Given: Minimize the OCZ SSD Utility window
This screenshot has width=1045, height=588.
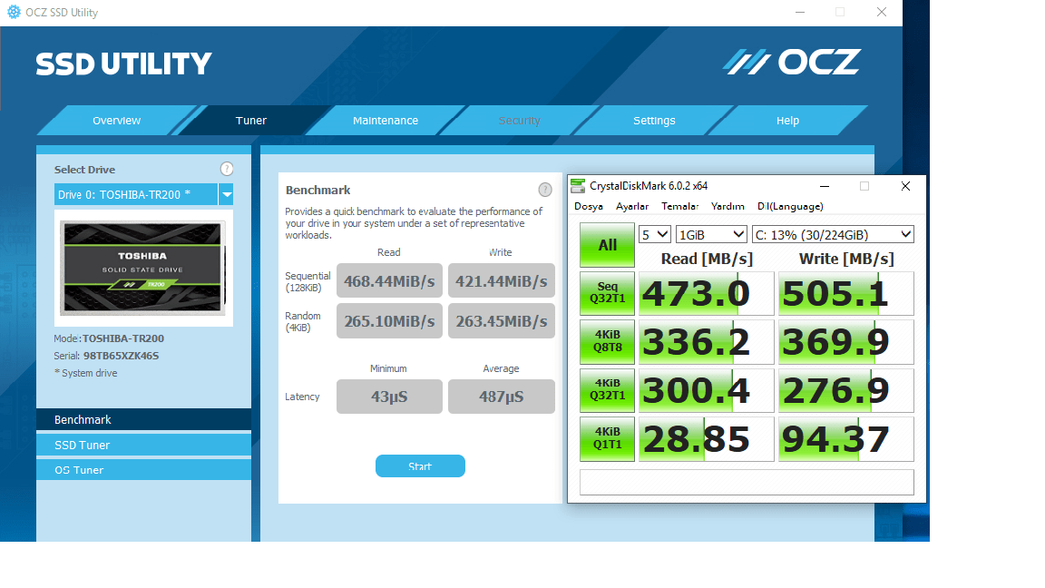Looking at the screenshot, I should point(800,12).
